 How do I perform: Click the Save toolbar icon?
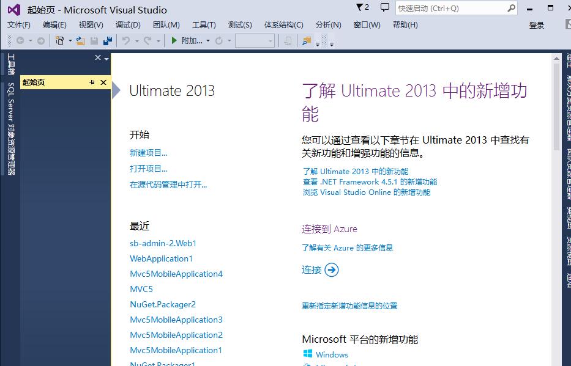click(94, 41)
